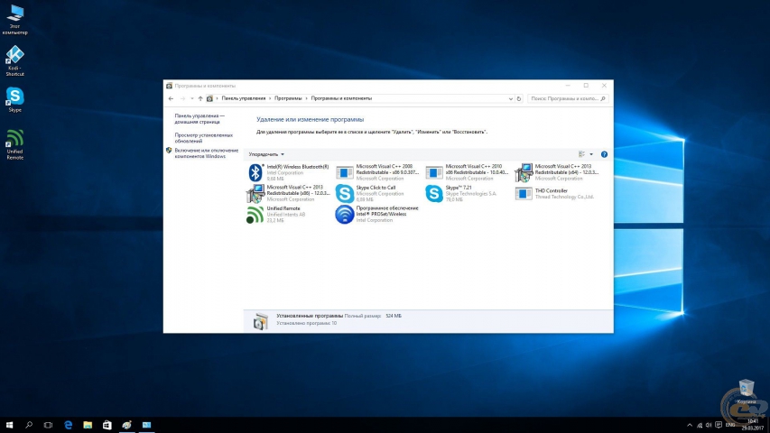Viewport: 770px width, 433px height.
Task: Select Unified Remote entry in program list
Action: click(x=283, y=208)
